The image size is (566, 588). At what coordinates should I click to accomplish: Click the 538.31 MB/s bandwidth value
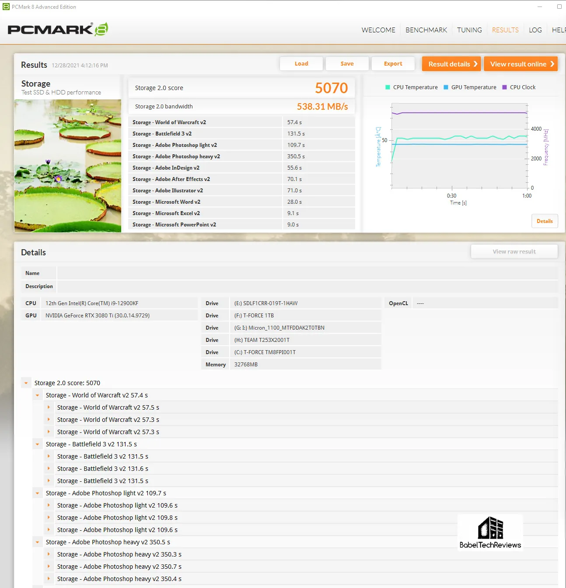[x=322, y=107]
